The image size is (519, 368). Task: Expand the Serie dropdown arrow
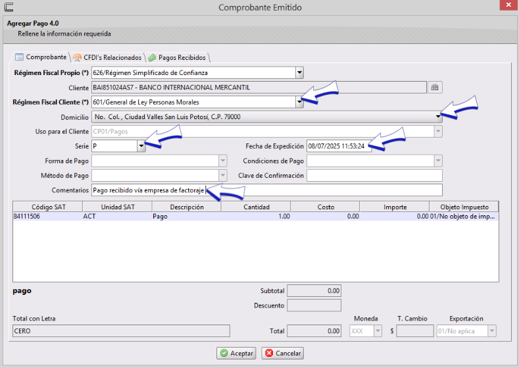[x=141, y=146]
